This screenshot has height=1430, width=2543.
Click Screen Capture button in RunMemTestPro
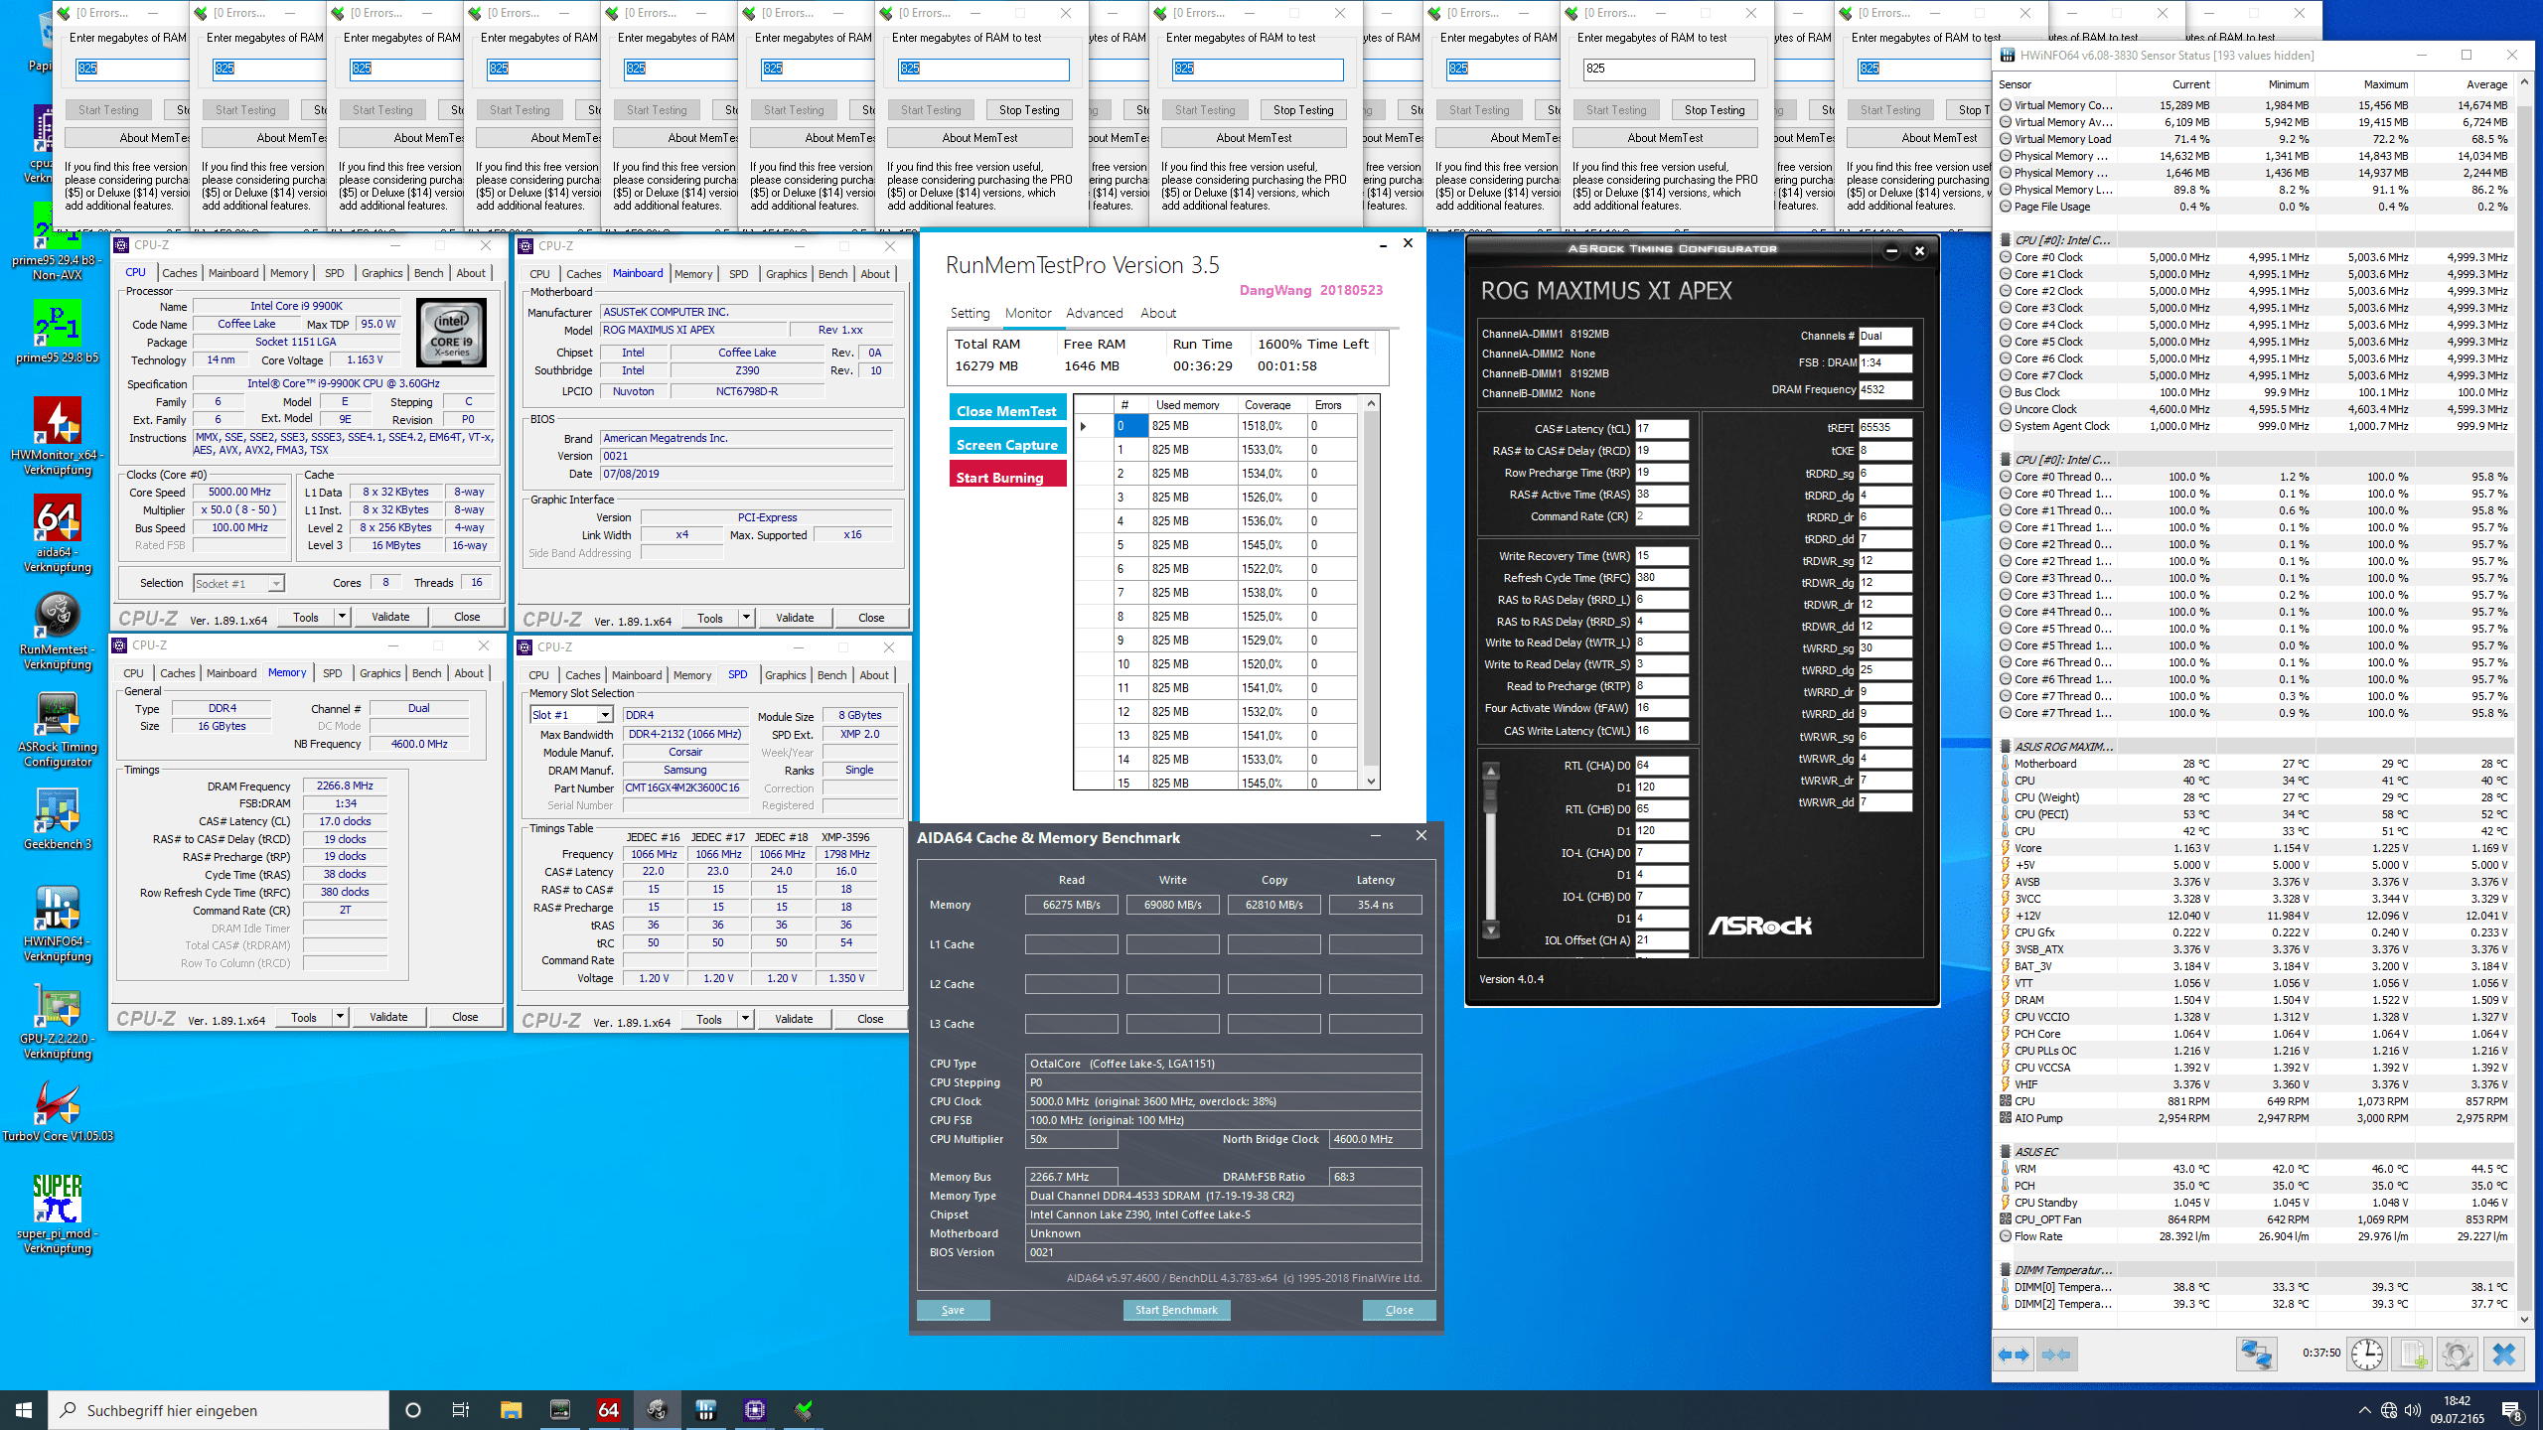pos(1007,444)
